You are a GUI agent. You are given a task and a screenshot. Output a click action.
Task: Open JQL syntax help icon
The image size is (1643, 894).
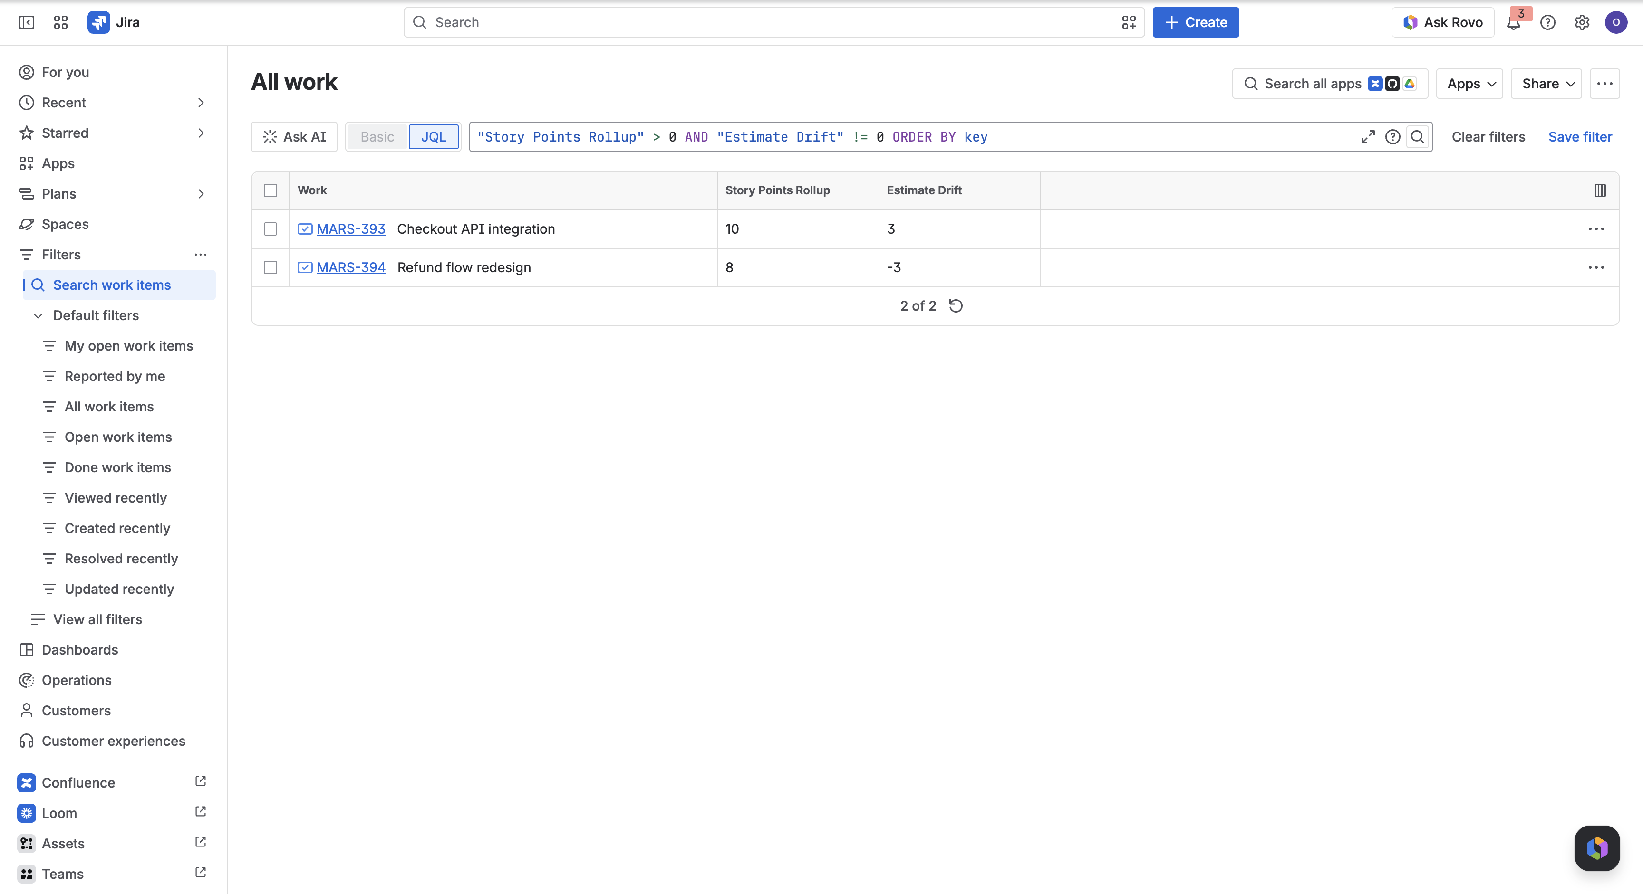coord(1393,137)
